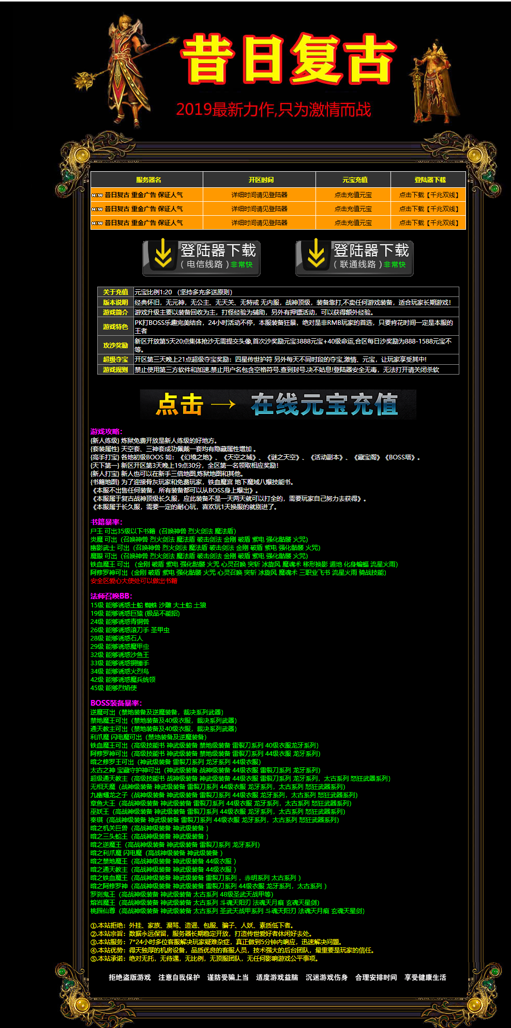Click the yellow arrow on the 电信线路 download button
Image resolution: width=511 pixels, height=1028 pixels.
pos(163,254)
